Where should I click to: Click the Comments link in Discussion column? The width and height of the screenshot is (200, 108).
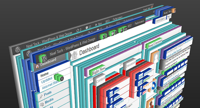click(148, 73)
